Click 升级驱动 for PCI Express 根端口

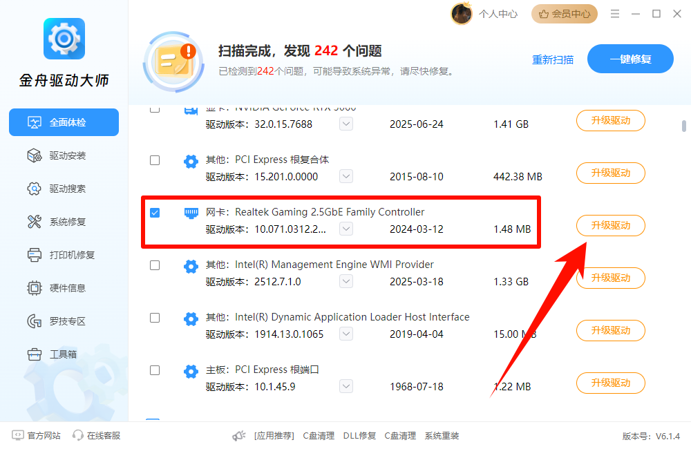pyautogui.click(x=611, y=383)
